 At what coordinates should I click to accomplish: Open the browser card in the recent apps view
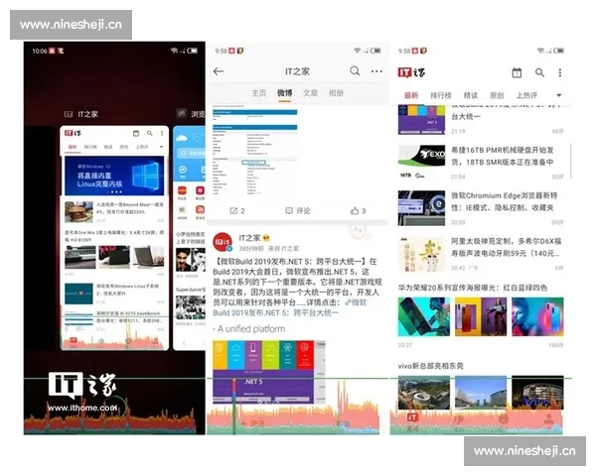(x=189, y=238)
